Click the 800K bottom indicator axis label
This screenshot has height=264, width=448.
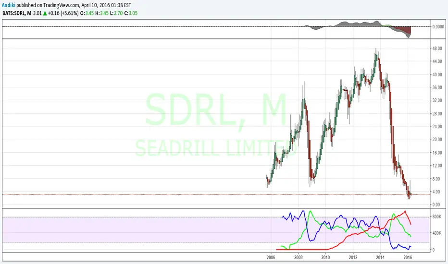coord(437,217)
